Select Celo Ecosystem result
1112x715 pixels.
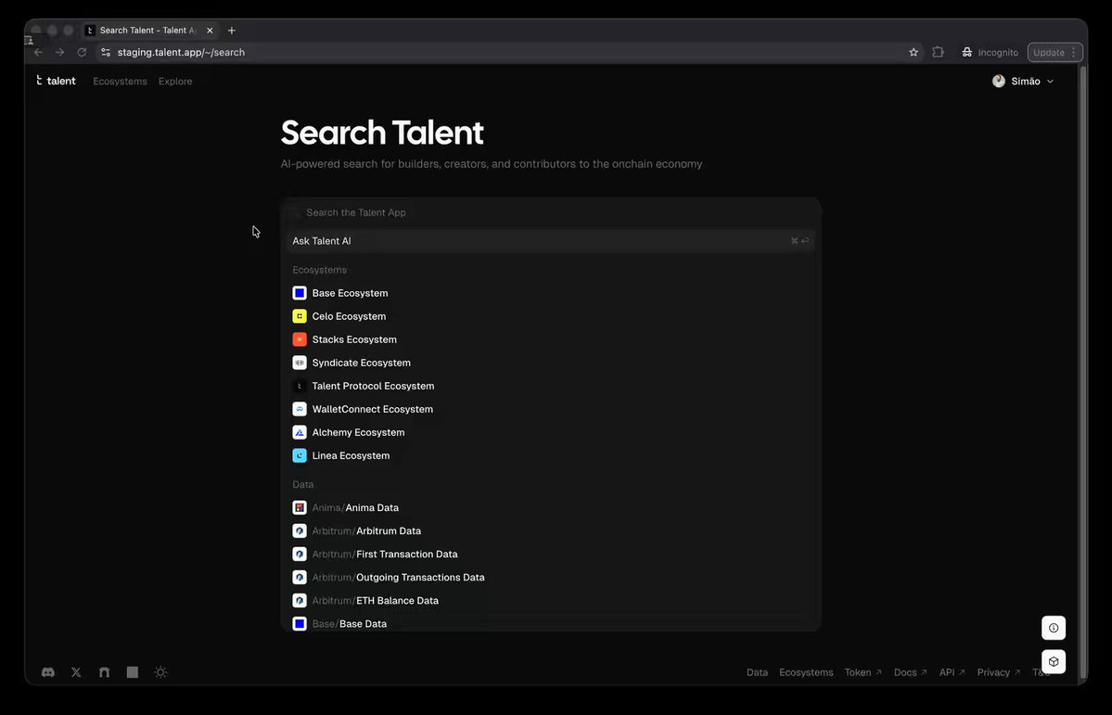click(551, 316)
